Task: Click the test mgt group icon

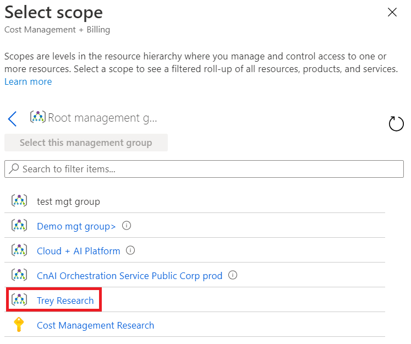Action: [x=19, y=201]
